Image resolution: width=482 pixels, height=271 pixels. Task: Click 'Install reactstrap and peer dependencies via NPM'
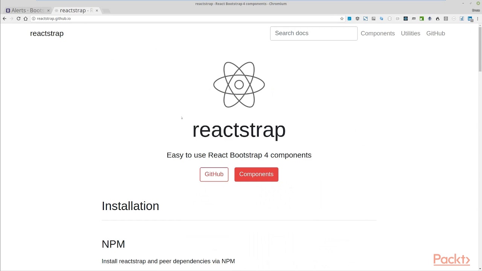point(168,261)
